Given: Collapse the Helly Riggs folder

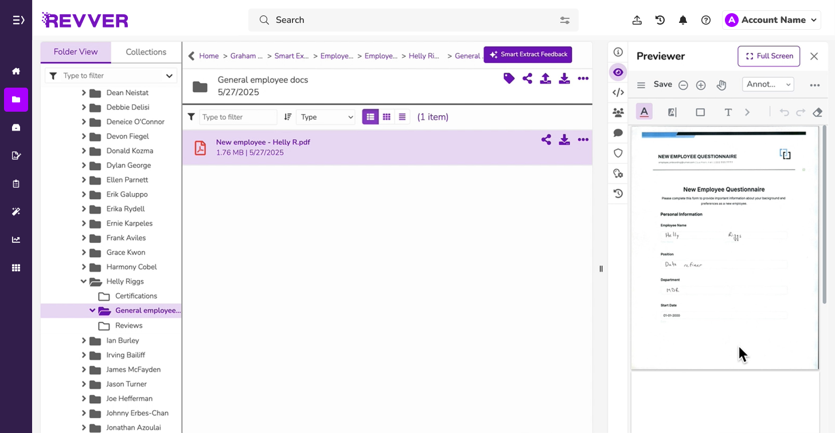Looking at the screenshot, I should pyautogui.click(x=84, y=281).
